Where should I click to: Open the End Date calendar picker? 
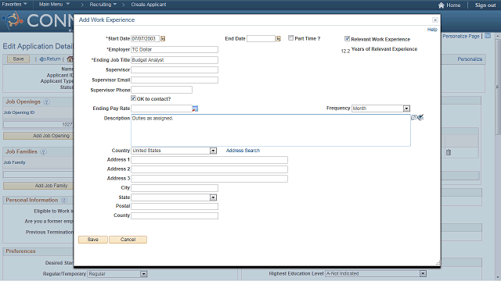tap(279, 38)
